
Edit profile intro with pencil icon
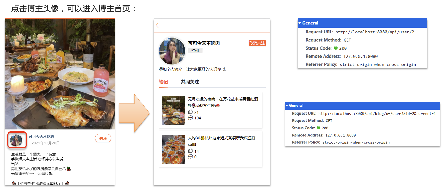tap(224, 69)
